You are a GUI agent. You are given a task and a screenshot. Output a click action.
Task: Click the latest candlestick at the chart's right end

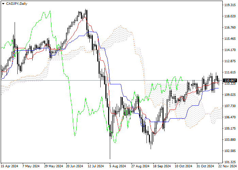219,82
